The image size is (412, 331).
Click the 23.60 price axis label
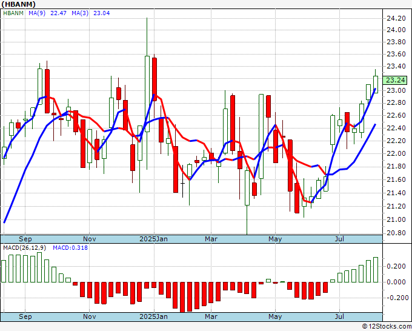click(396, 54)
